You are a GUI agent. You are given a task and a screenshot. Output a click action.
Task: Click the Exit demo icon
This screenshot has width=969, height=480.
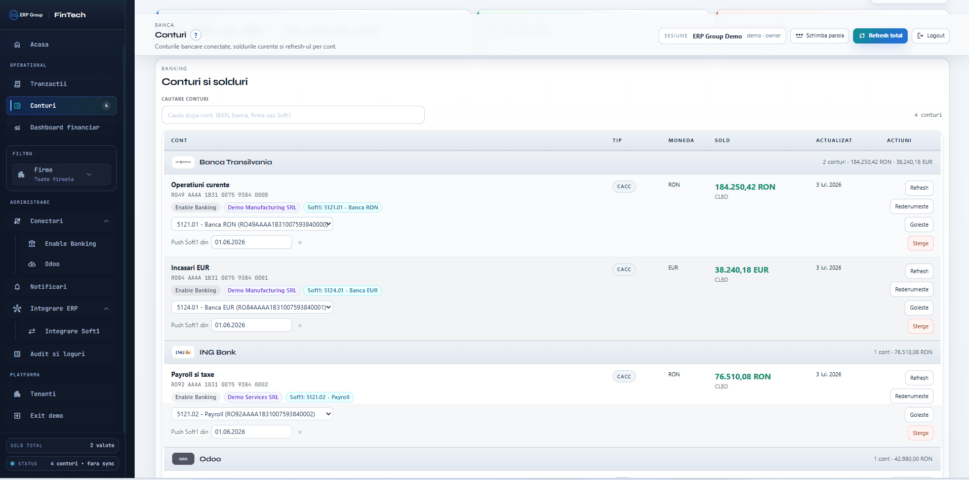17,416
